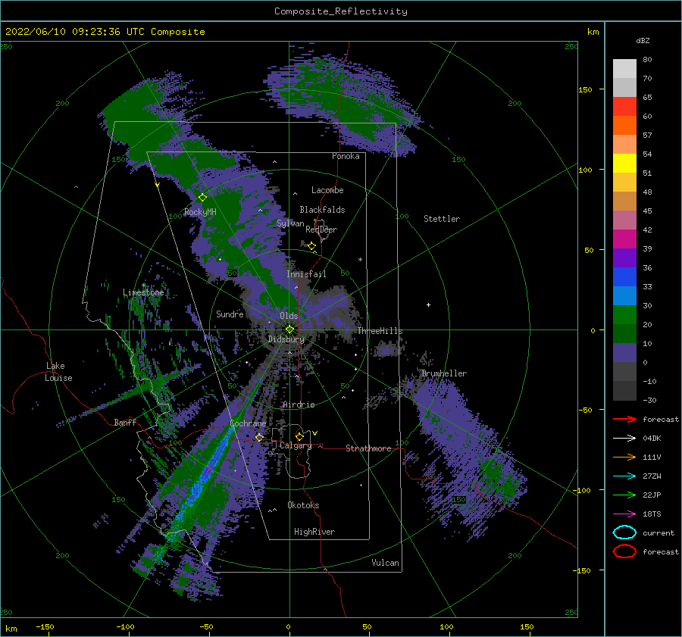The image size is (682, 637).
Task: Click the km unit label at top right
Action: (593, 32)
